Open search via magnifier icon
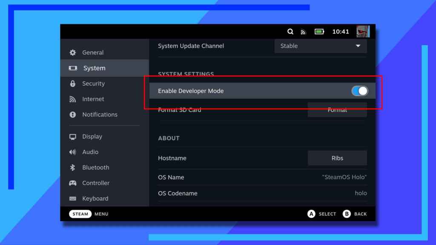 click(x=290, y=31)
